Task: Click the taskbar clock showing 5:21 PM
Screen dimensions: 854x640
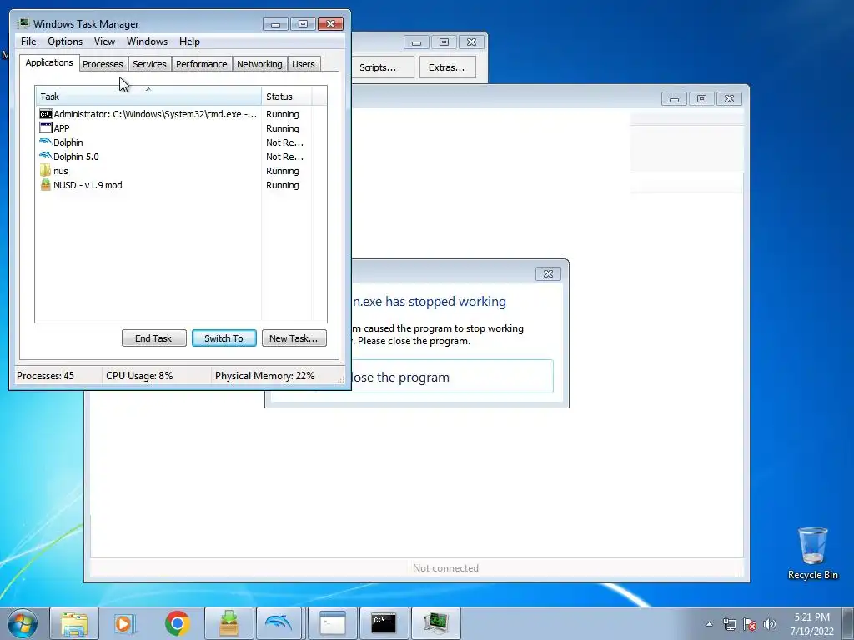Action: pyautogui.click(x=812, y=623)
